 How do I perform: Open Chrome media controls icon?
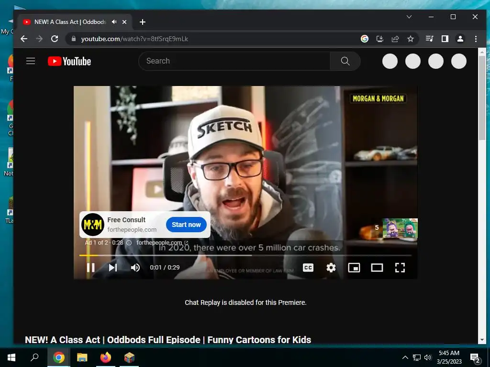pos(429,39)
